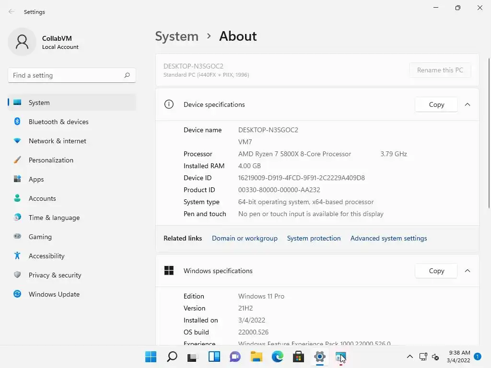Open the System protection link

point(314,238)
